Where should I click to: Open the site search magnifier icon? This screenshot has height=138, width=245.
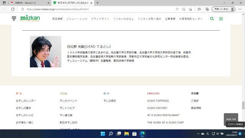coord(212,19)
